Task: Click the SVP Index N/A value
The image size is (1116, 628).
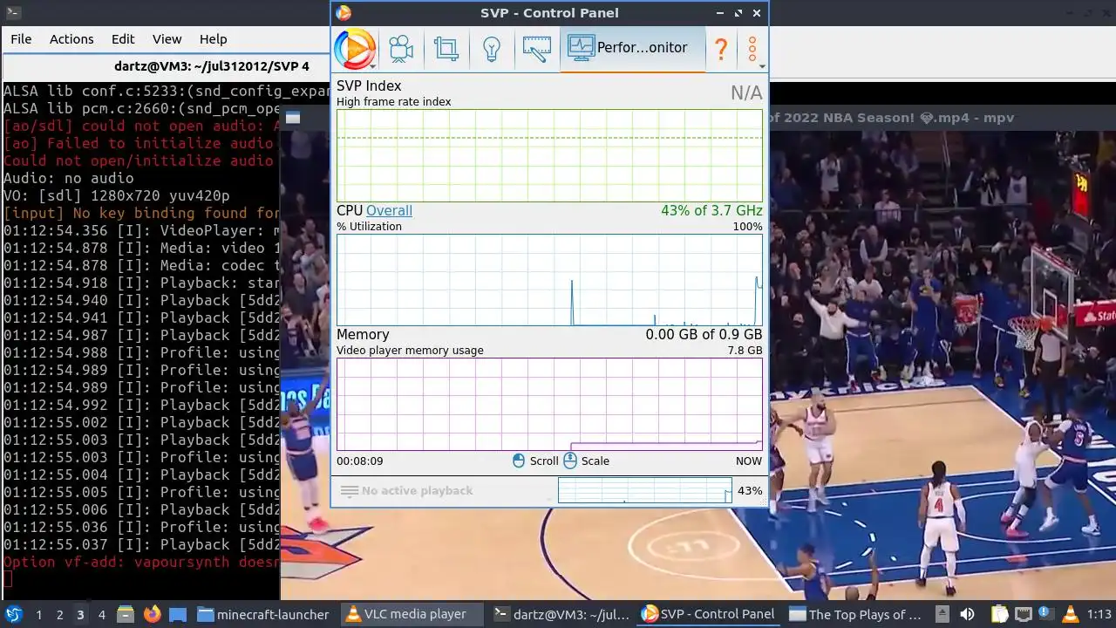Action: [x=746, y=93]
